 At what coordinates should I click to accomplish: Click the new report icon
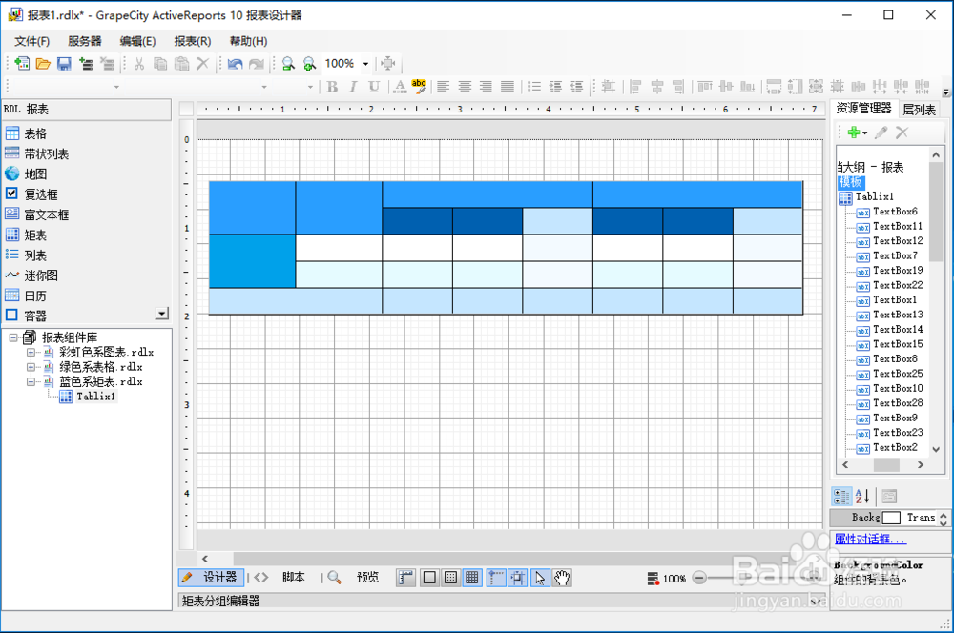tap(22, 63)
